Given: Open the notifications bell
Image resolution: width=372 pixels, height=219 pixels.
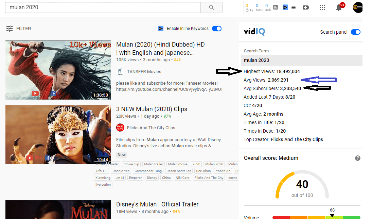Looking at the screenshot, I should click(x=339, y=8).
